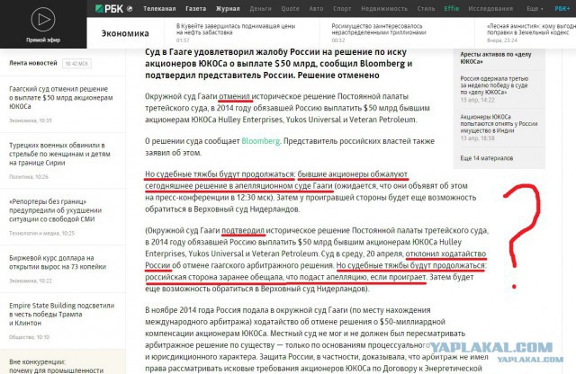Image resolution: width=576 pixels, height=374 pixels.
Task: Open «Репортеры без границ» news item
Action: [x=55, y=210]
